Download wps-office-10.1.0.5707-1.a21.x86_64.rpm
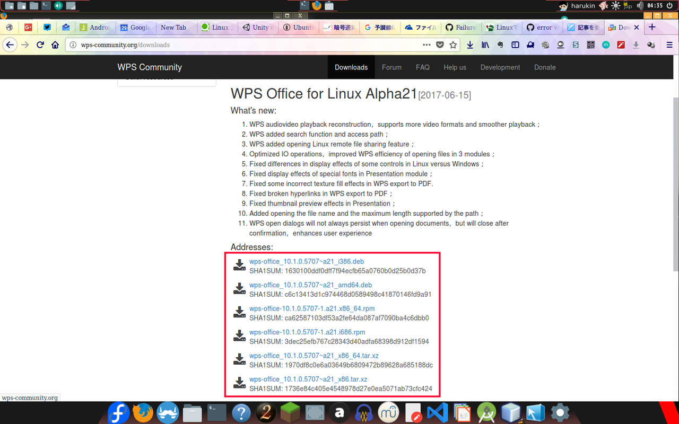The height and width of the screenshot is (424, 679). click(x=312, y=308)
